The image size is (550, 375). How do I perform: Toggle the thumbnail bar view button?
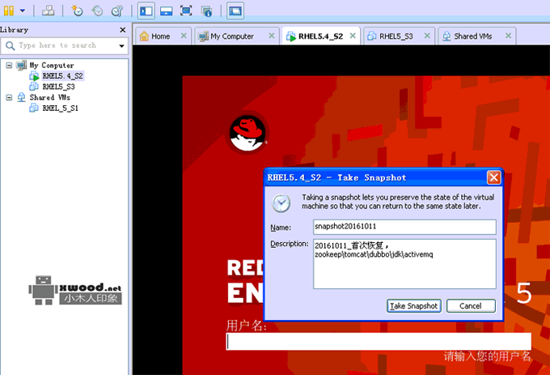(x=166, y=11)
